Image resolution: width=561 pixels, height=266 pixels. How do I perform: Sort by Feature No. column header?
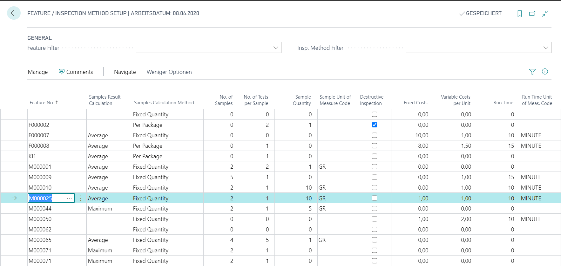coord(44,103)
